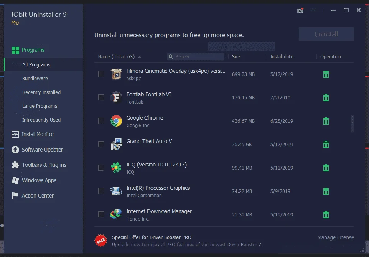The image size is (369, 257).
Task: Click the Intel Processor Graphics app icon
Action: pyautogui.click(x=116, y=191)
